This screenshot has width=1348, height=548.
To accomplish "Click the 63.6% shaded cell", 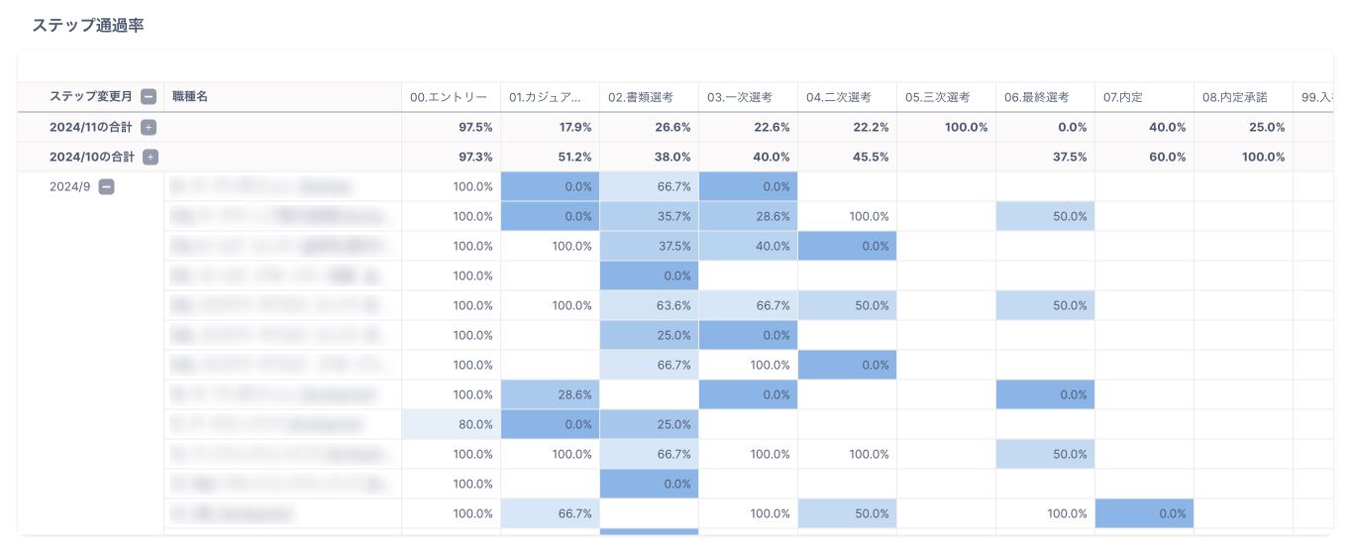I will pos(650,305).
